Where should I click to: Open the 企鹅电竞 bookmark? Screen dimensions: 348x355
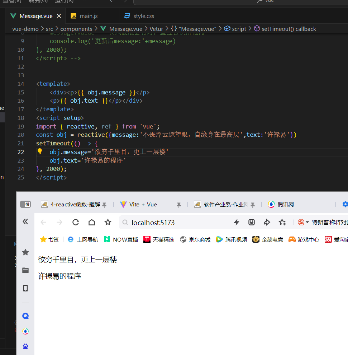268,239
